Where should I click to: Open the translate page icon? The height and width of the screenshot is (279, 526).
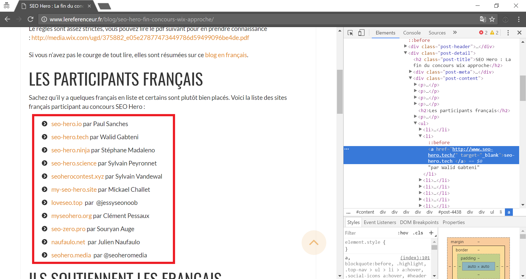point(483,19)
